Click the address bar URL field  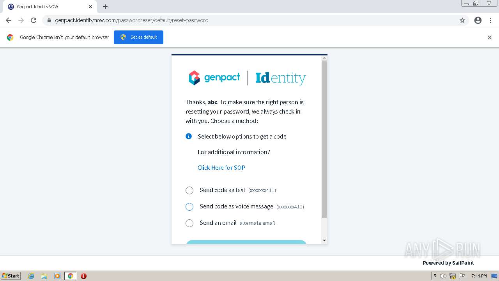pos(249,20)
